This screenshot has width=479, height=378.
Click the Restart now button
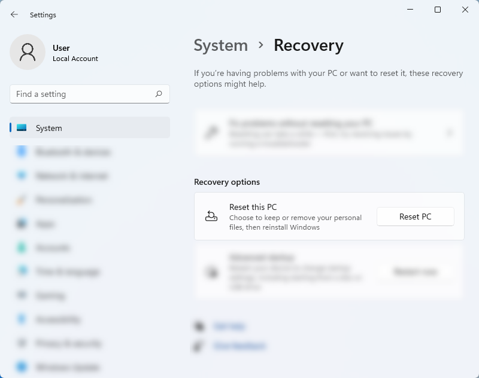point(415,272)
